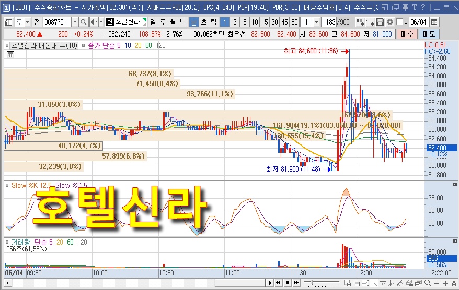This screenshot has width=459, height=290.
Task: Stop the chart replay
Action: point(288,283)
